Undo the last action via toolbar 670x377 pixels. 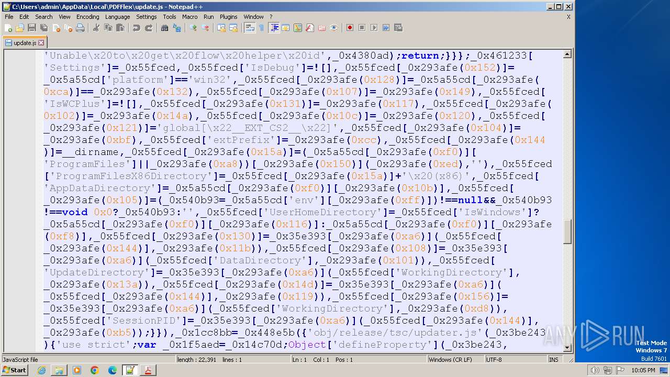(x=136, y=28)
